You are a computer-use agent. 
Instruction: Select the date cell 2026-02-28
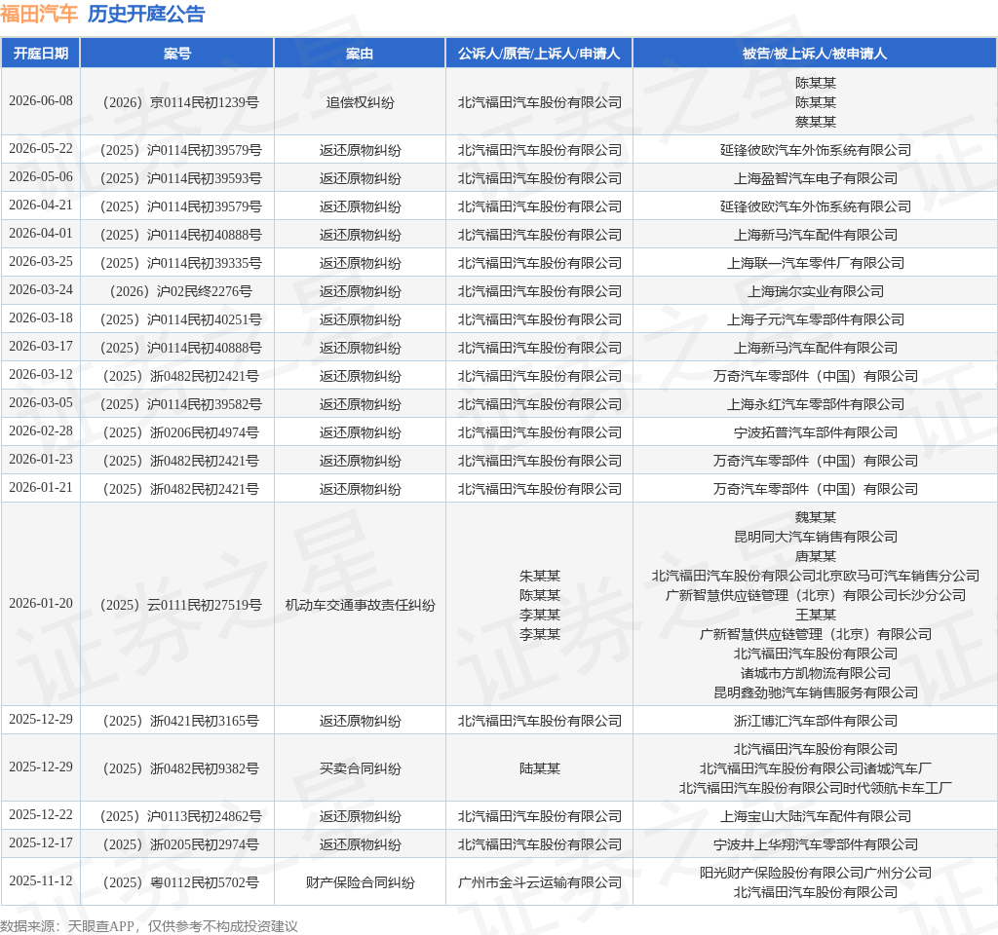coord(41,431)
